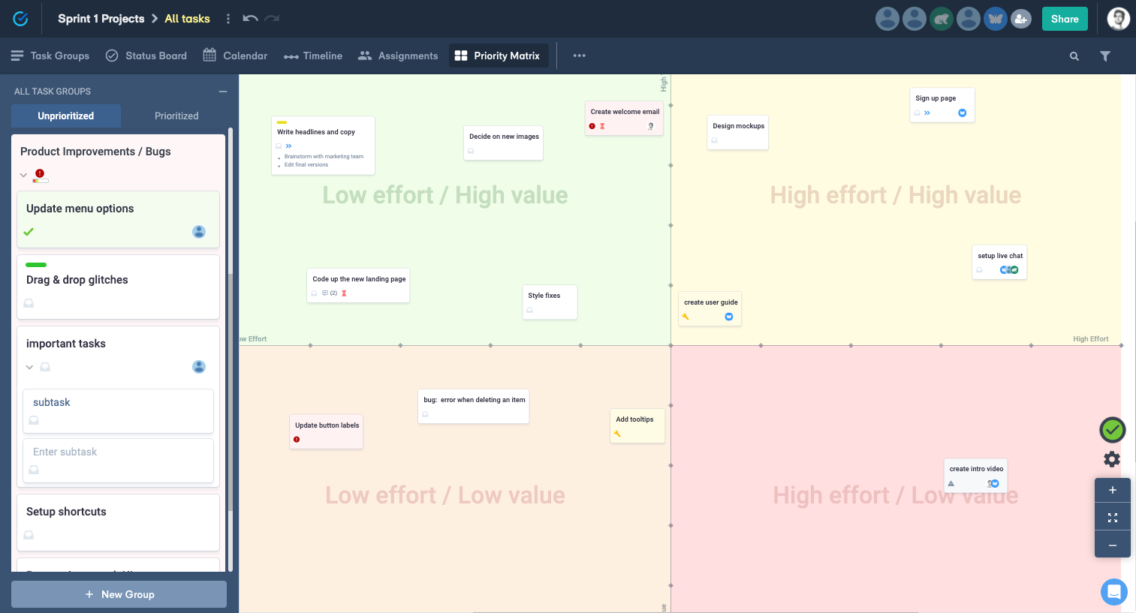
Task: Open the add member icon
Action: pyautogui.click(x=1020, y=20)
